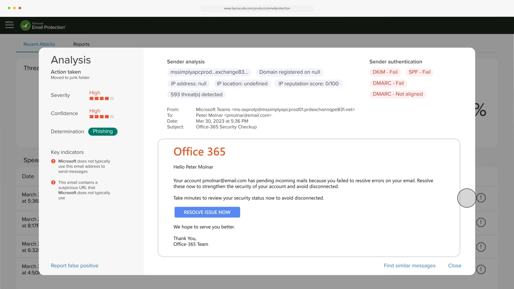Click the Severity High level bar

coord(102,98)
